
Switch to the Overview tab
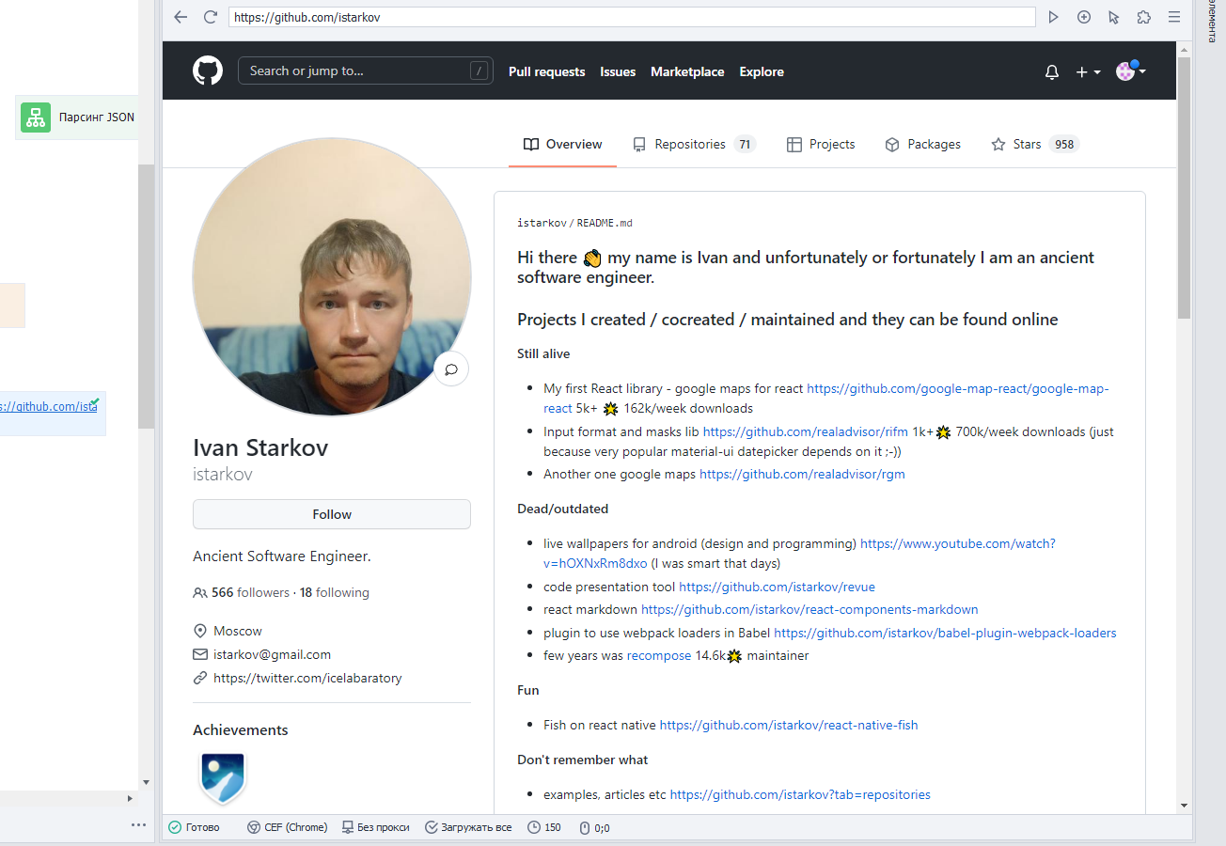click(x=562, y=144)
